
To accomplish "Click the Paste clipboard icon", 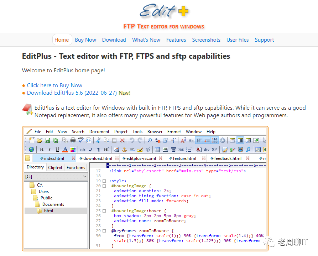I will coord(114,140).
